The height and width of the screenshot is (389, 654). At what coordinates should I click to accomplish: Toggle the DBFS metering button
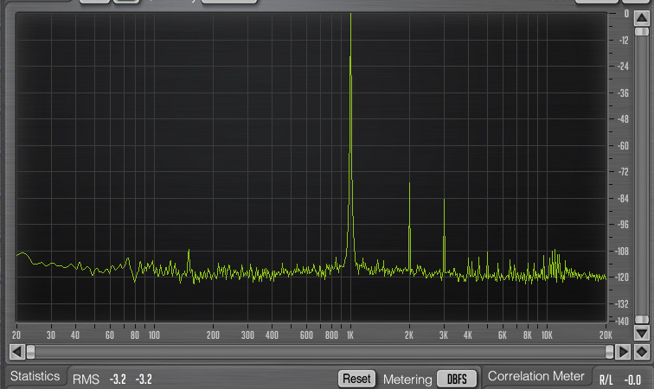457,379
